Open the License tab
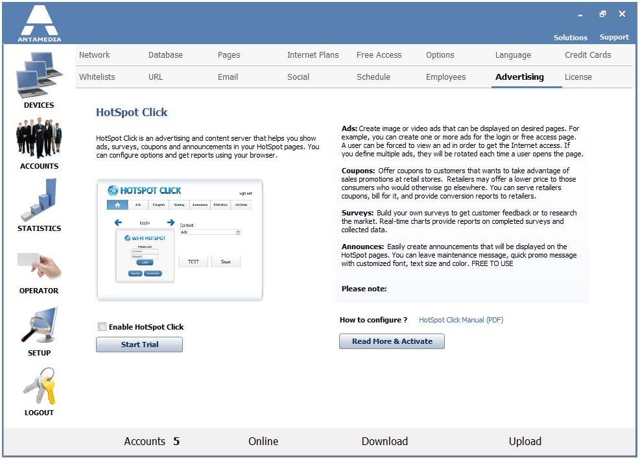640x460 pixels. click(578, 77)
